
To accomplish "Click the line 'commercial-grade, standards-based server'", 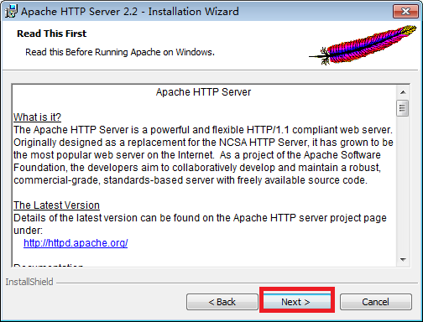I will [x=191, y=180].
